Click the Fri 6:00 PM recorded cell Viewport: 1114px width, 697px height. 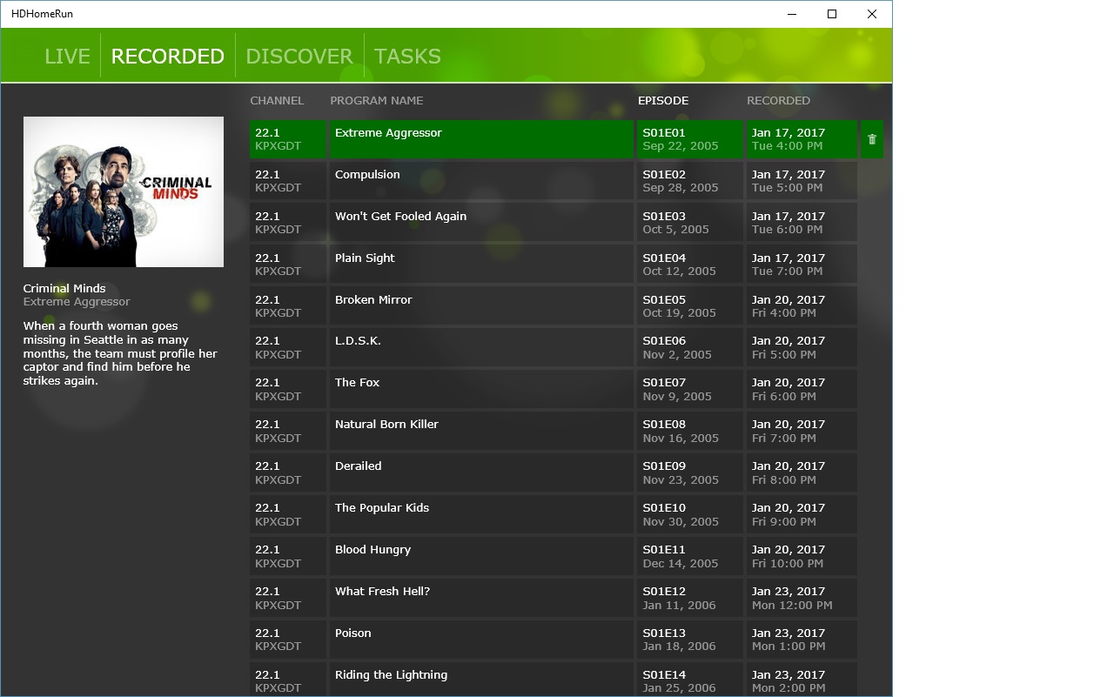click(802, 389)
